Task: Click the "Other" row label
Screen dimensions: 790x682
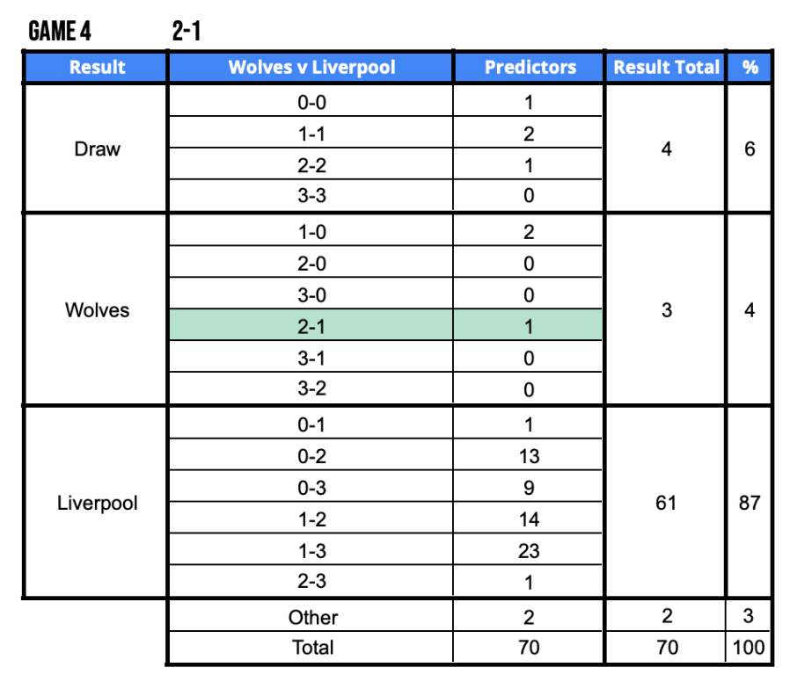Action: point(311,617)
